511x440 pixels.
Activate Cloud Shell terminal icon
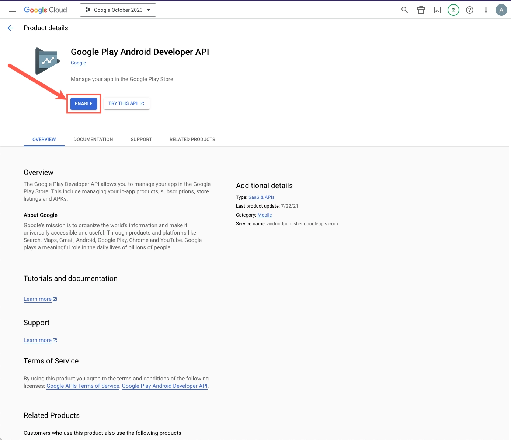coord(437,10)
